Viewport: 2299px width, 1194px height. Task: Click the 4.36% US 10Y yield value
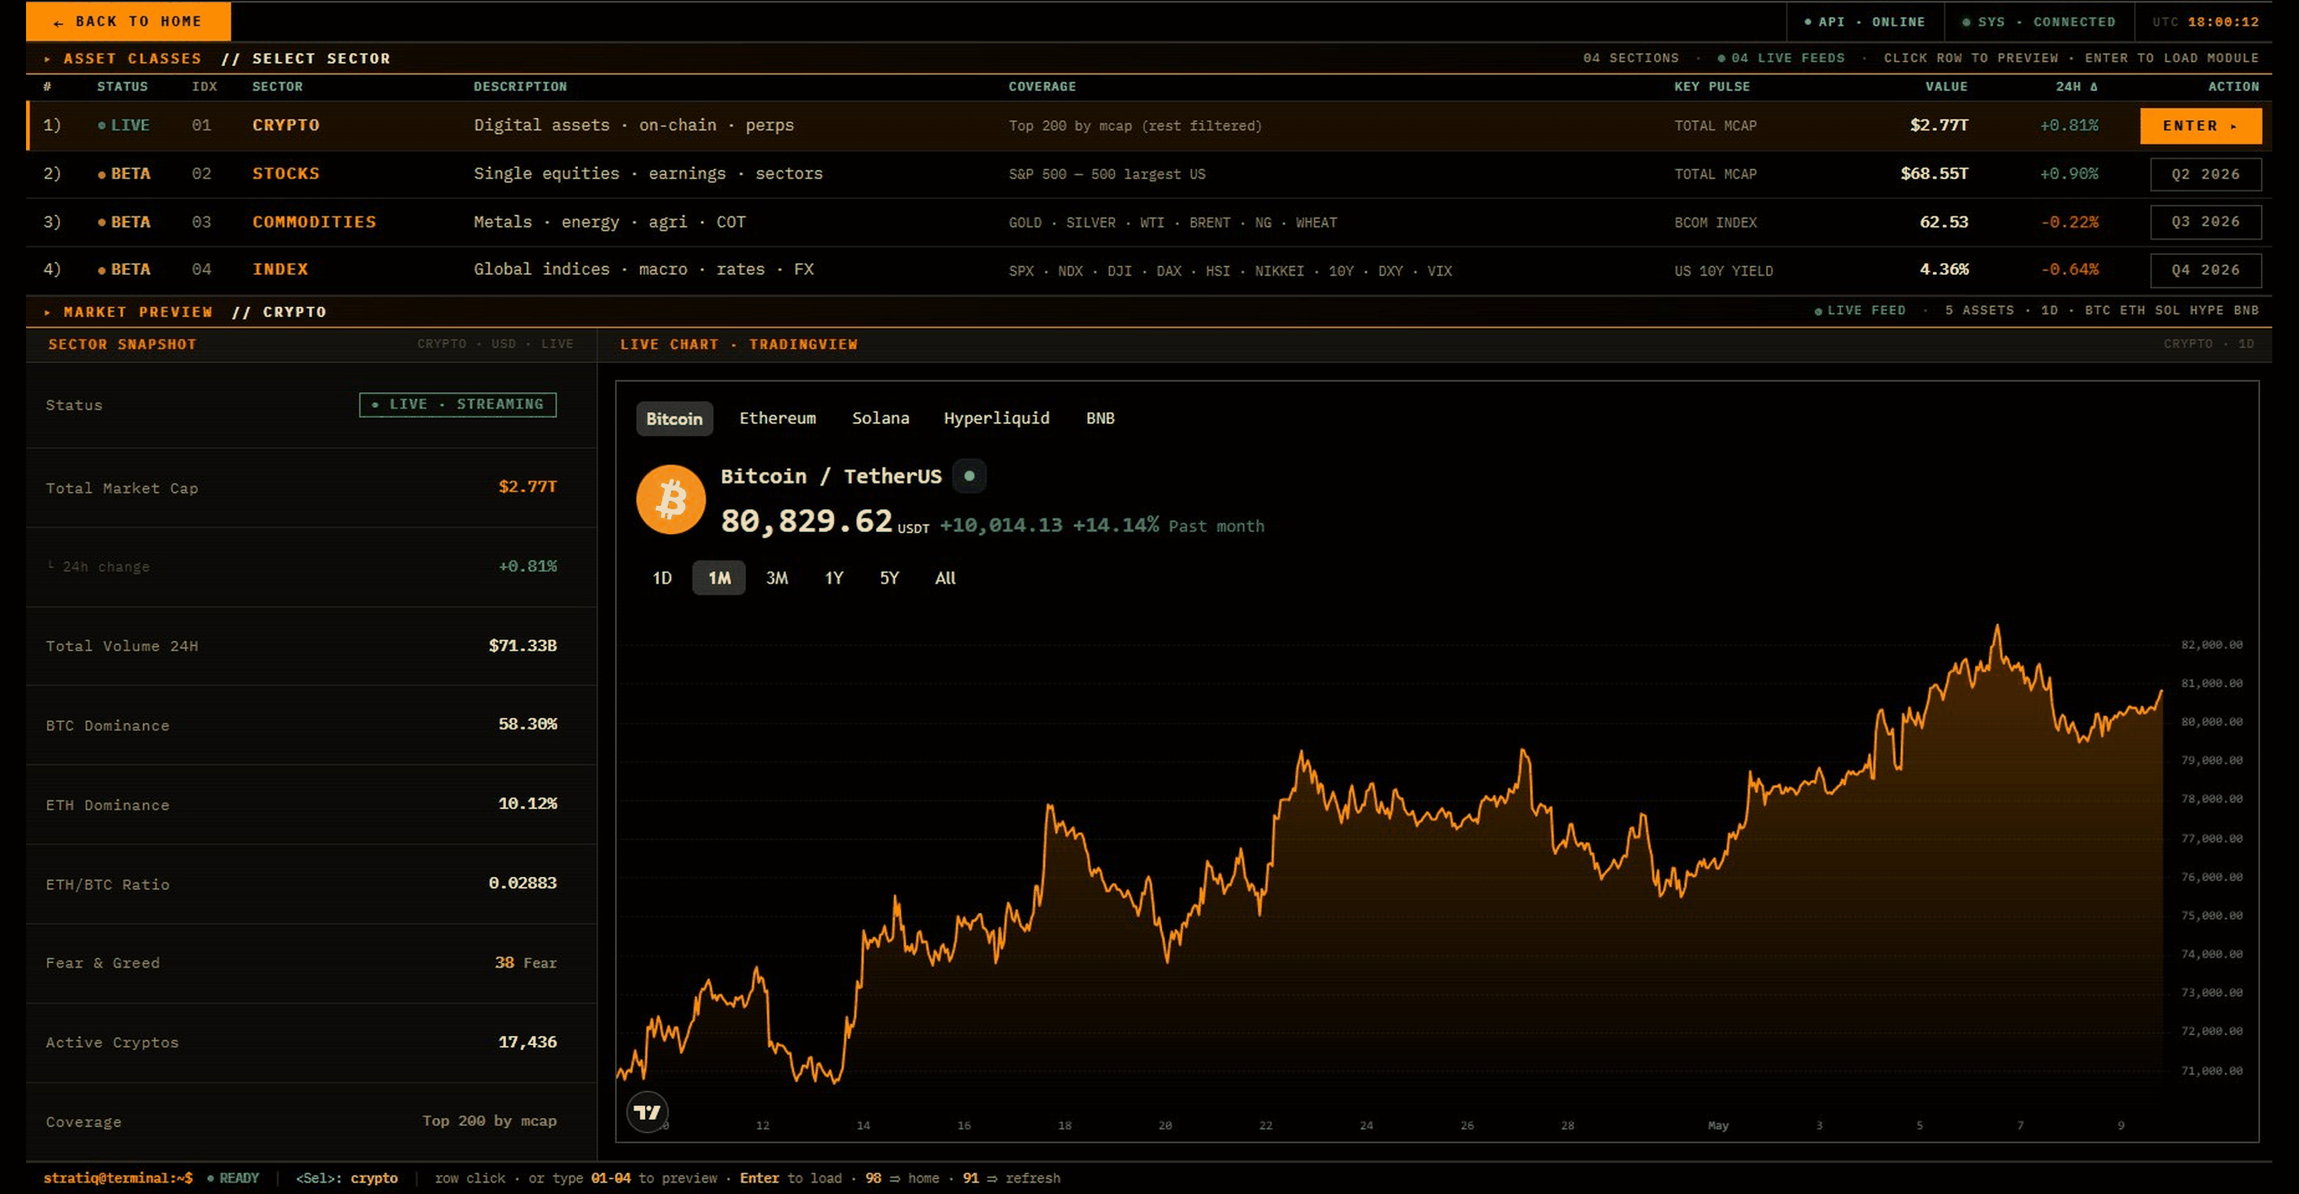click(x=1944, y=268)
